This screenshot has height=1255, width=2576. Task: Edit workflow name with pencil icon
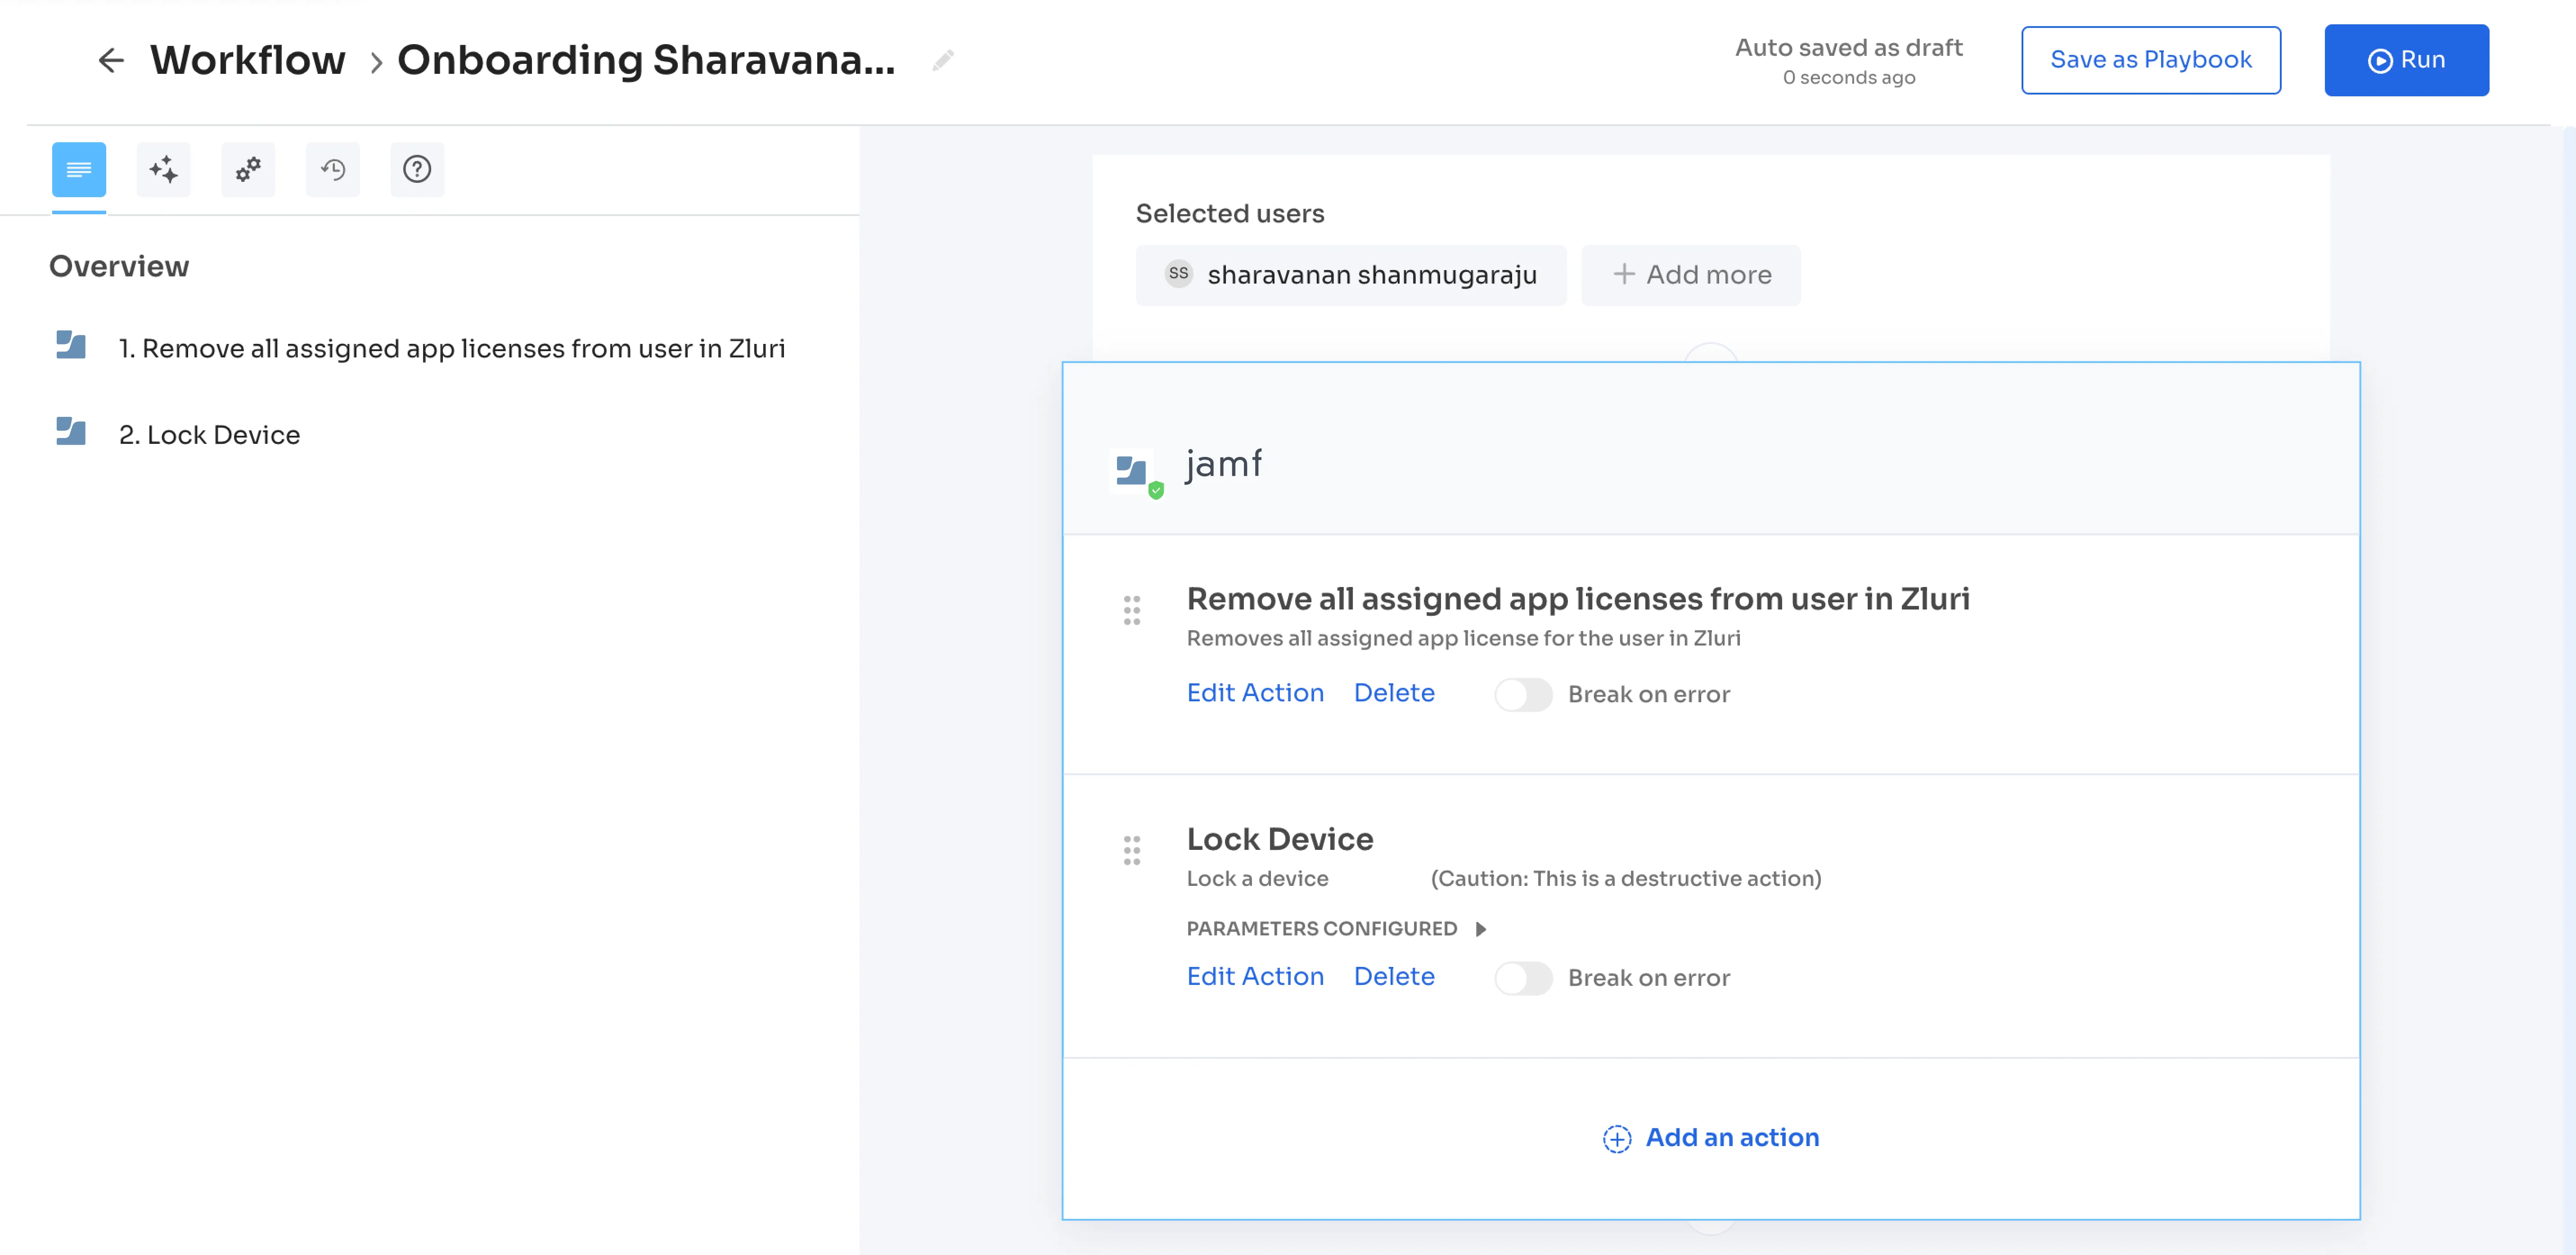pyautogui.click(x=942, y=61)
